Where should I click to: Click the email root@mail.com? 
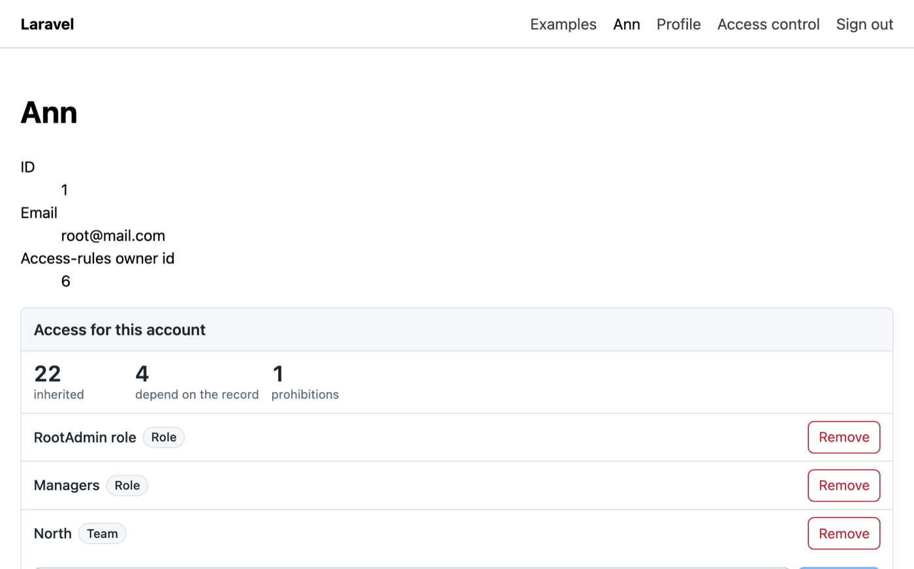point(113,236)
